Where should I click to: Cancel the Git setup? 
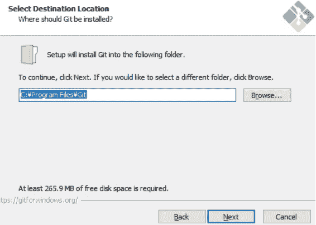[x=287, y=217]
